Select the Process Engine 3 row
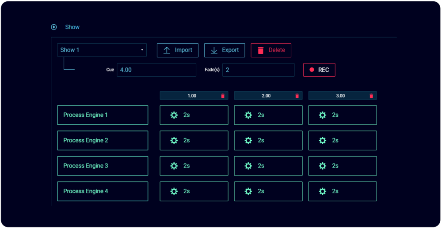442x228 pixels. pos(103,166)
